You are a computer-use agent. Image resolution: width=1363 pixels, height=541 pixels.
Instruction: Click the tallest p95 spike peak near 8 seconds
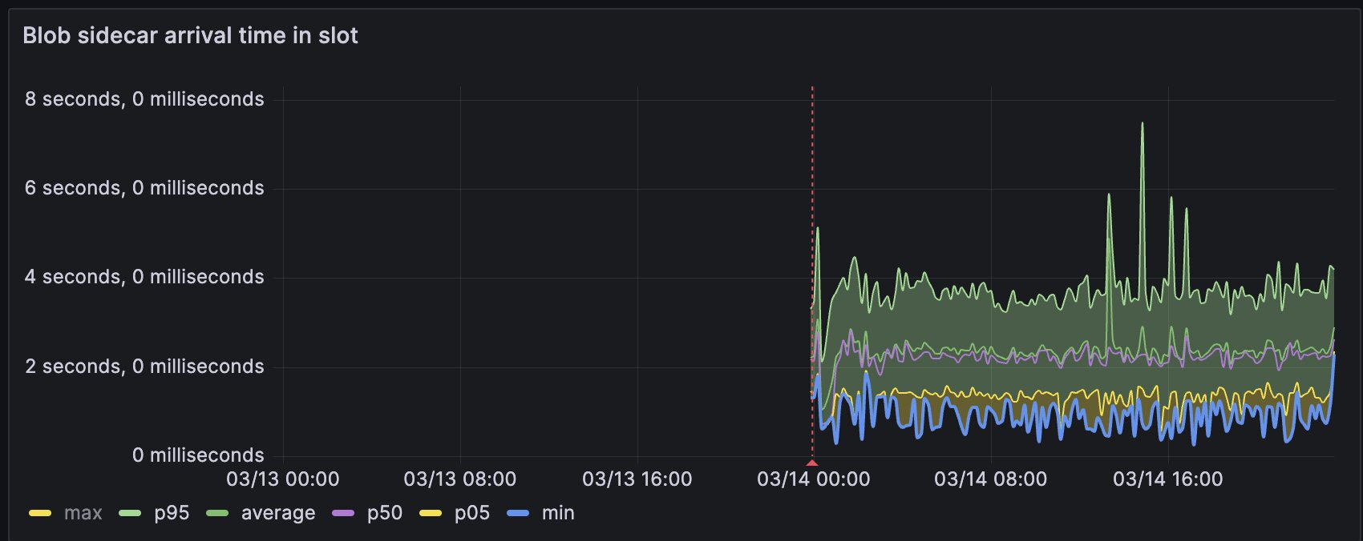click(1142, 124)
